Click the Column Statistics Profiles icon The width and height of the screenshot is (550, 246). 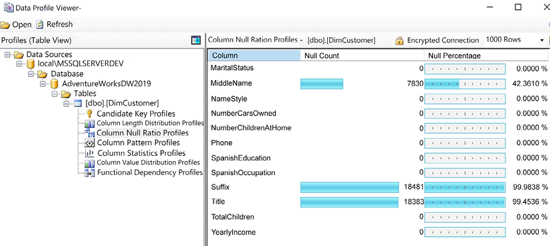[x=90, y=153]
